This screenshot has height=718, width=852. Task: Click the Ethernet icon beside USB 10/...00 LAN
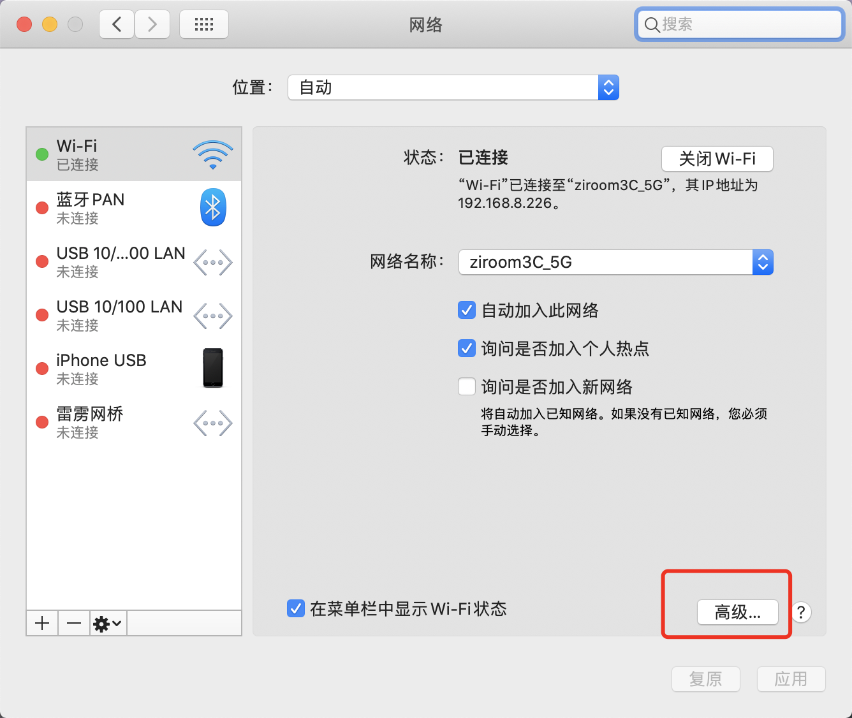click(x=213, y=262)
